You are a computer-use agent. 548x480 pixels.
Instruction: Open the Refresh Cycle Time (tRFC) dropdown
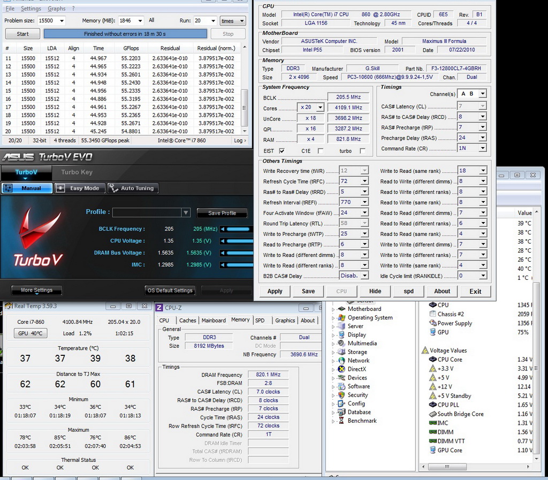pyautogui.click(x=364, y=181)
